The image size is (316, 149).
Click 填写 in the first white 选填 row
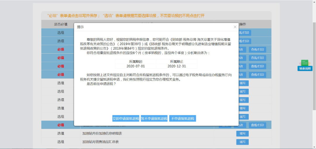pyautogui.click(x=243, y=83)
